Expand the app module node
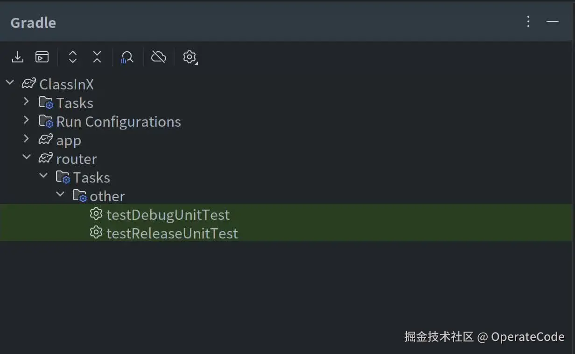This screenshot has width=575, height=354. coord(27,139)
